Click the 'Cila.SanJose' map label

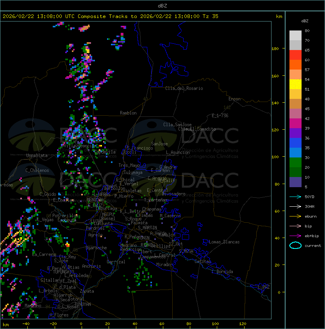(x=177, y=125)
